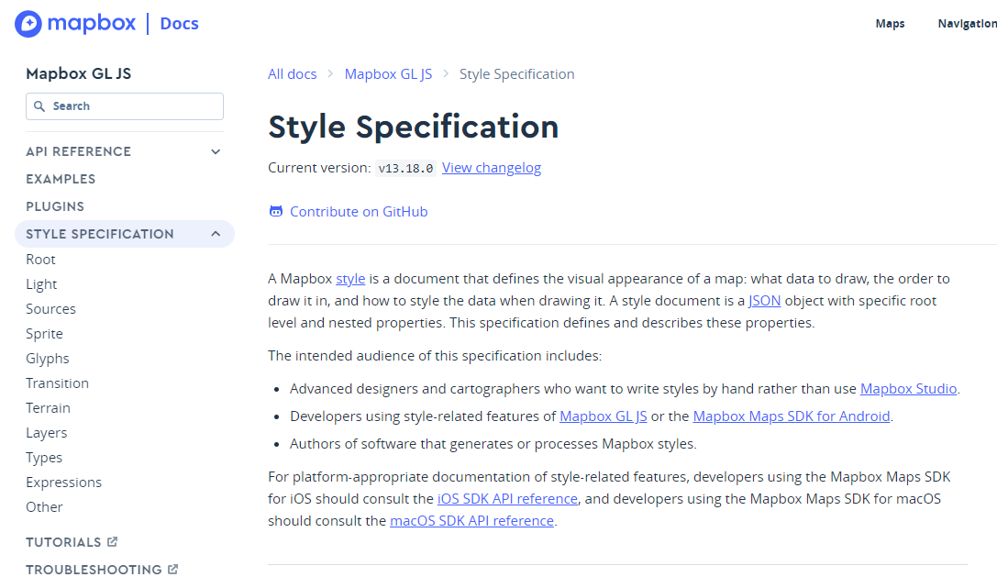
Task: Focus the Search input field
Action: point(125,106)
